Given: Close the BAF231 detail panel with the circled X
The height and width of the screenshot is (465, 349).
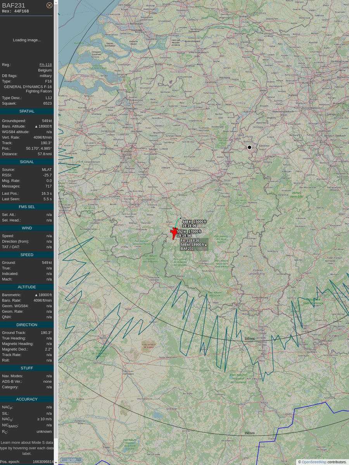Looking at the screenshot, I should (49, 5).
